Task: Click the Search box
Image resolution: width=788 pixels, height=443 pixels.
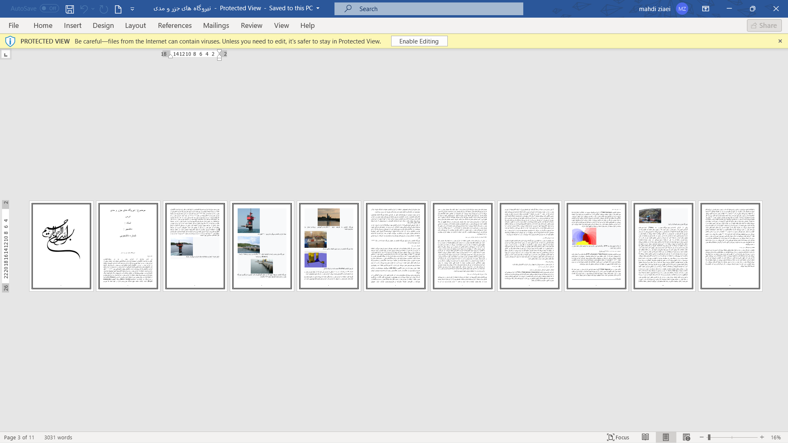Action: 428,9
